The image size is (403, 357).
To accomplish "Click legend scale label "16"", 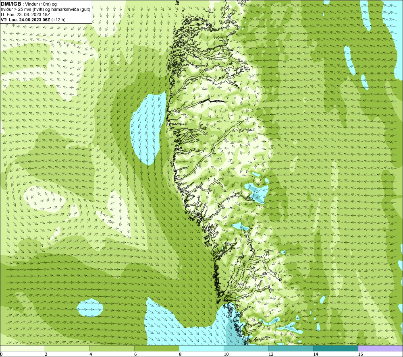I will (x=360, y=354).
